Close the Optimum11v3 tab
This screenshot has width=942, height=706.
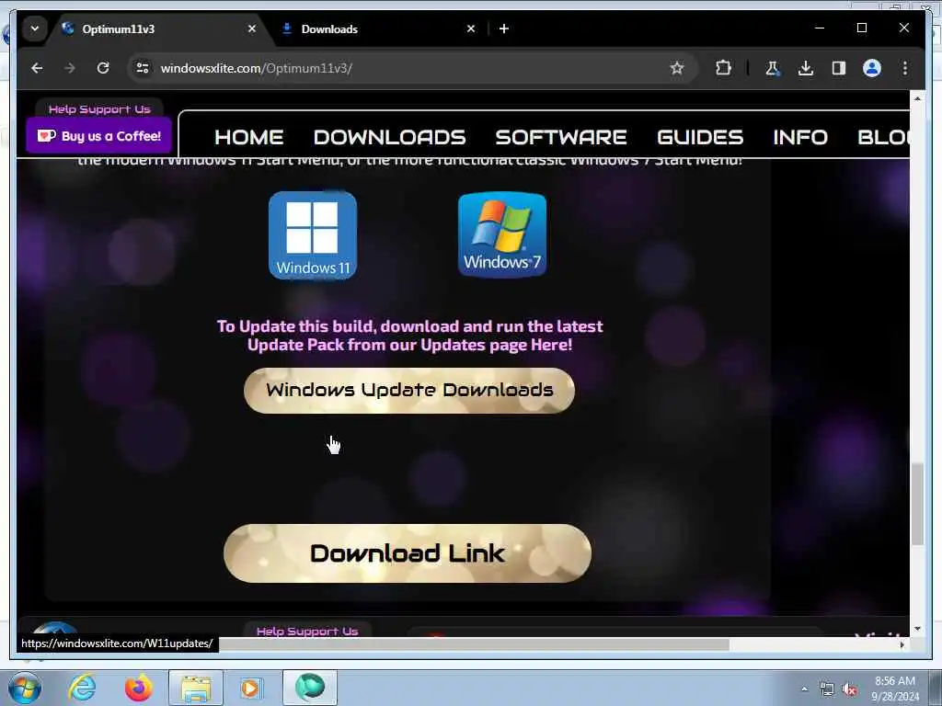[x=252, y=28]
